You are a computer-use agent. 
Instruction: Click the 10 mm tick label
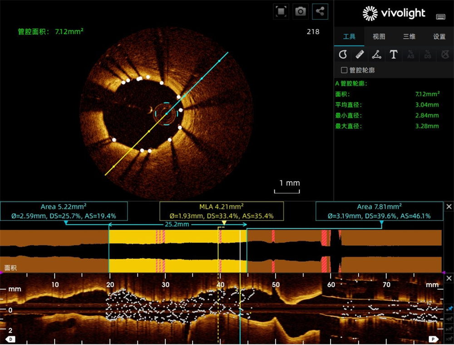click(55, 285)
